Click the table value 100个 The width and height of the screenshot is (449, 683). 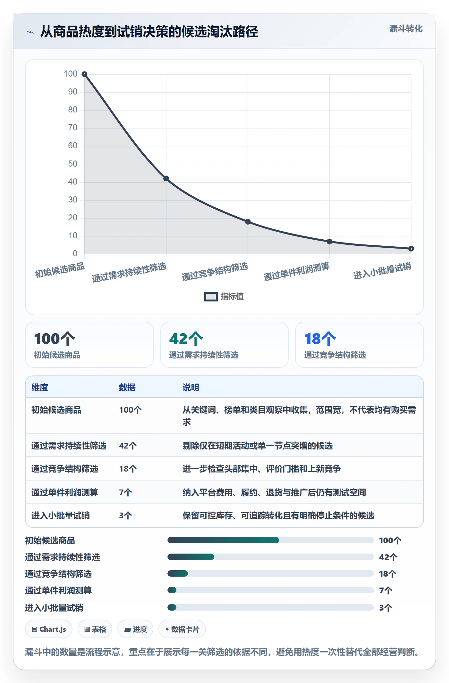(130, 410)
